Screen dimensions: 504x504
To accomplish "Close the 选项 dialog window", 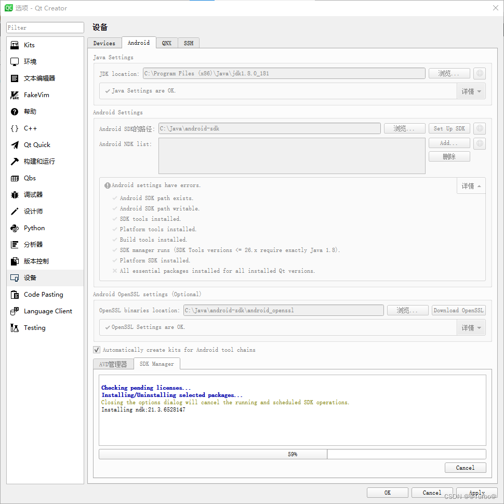I will coord(495,8).
